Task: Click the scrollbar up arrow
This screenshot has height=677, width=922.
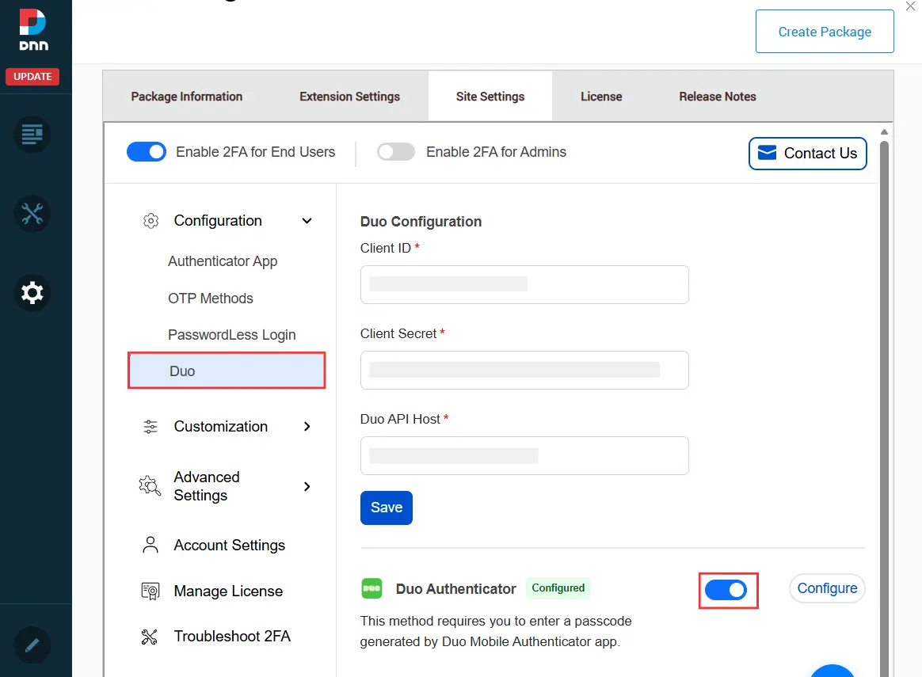Action: (884, 132)
